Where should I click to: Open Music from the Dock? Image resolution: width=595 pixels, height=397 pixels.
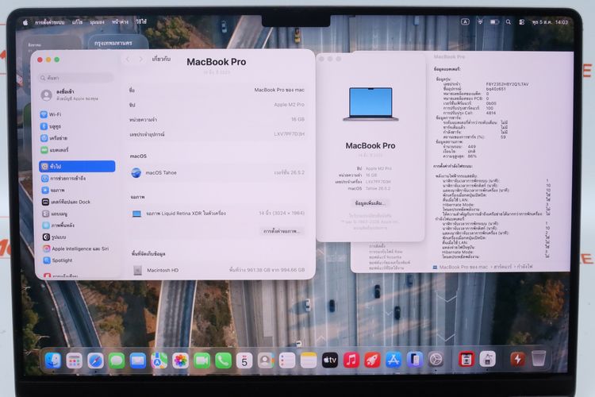[351, 360]
